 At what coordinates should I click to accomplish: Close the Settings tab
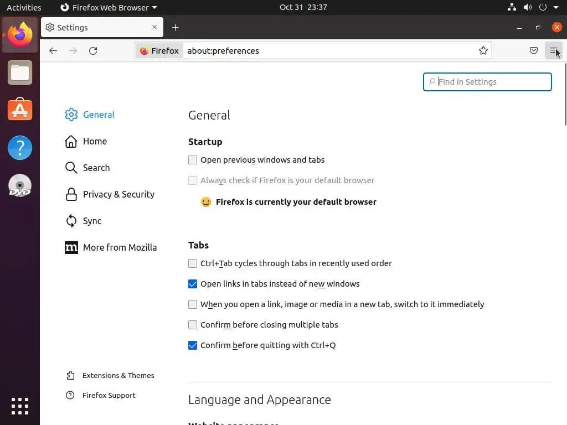[154, 27]
